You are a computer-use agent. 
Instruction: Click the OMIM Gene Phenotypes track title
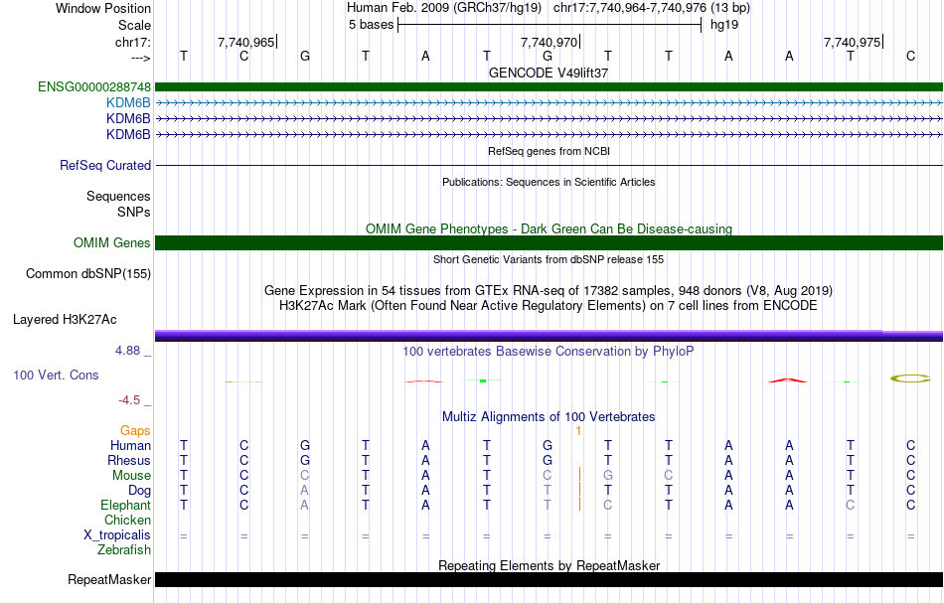[x=549, y=228]
